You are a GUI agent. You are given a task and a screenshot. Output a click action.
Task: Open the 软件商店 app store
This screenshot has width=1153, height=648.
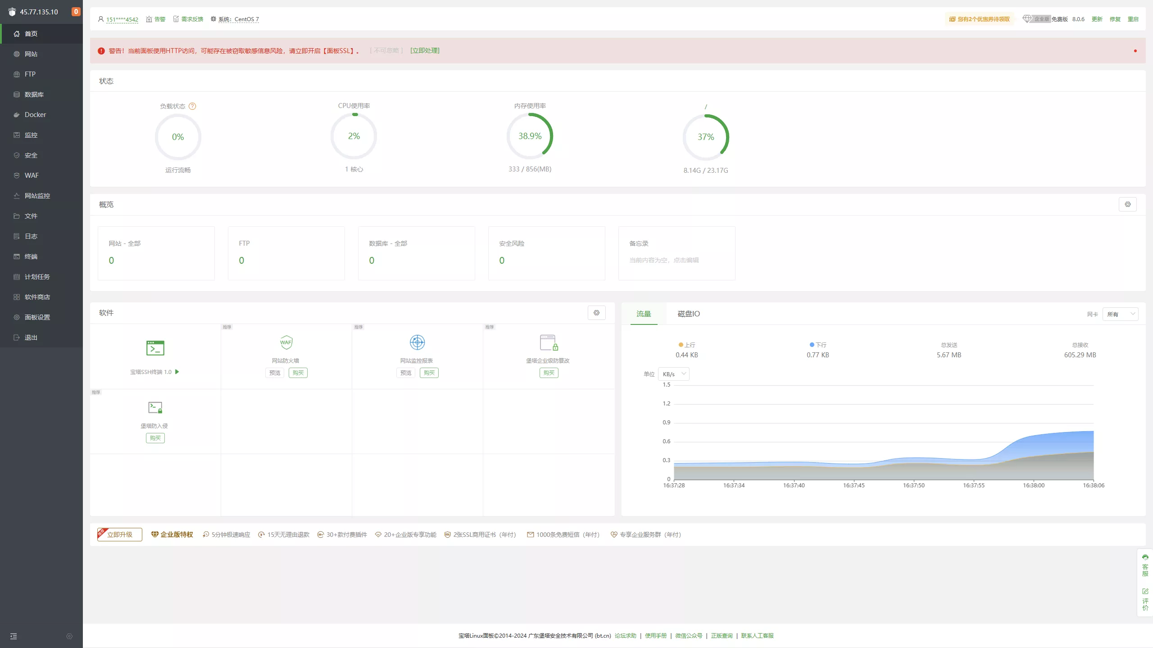pos(36,297)
